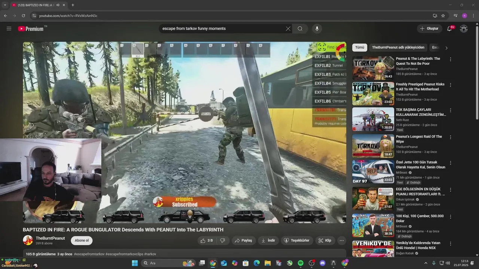Like the video with thumbs up
This screenshot has width=479, height=269.
tap(206, 241)
